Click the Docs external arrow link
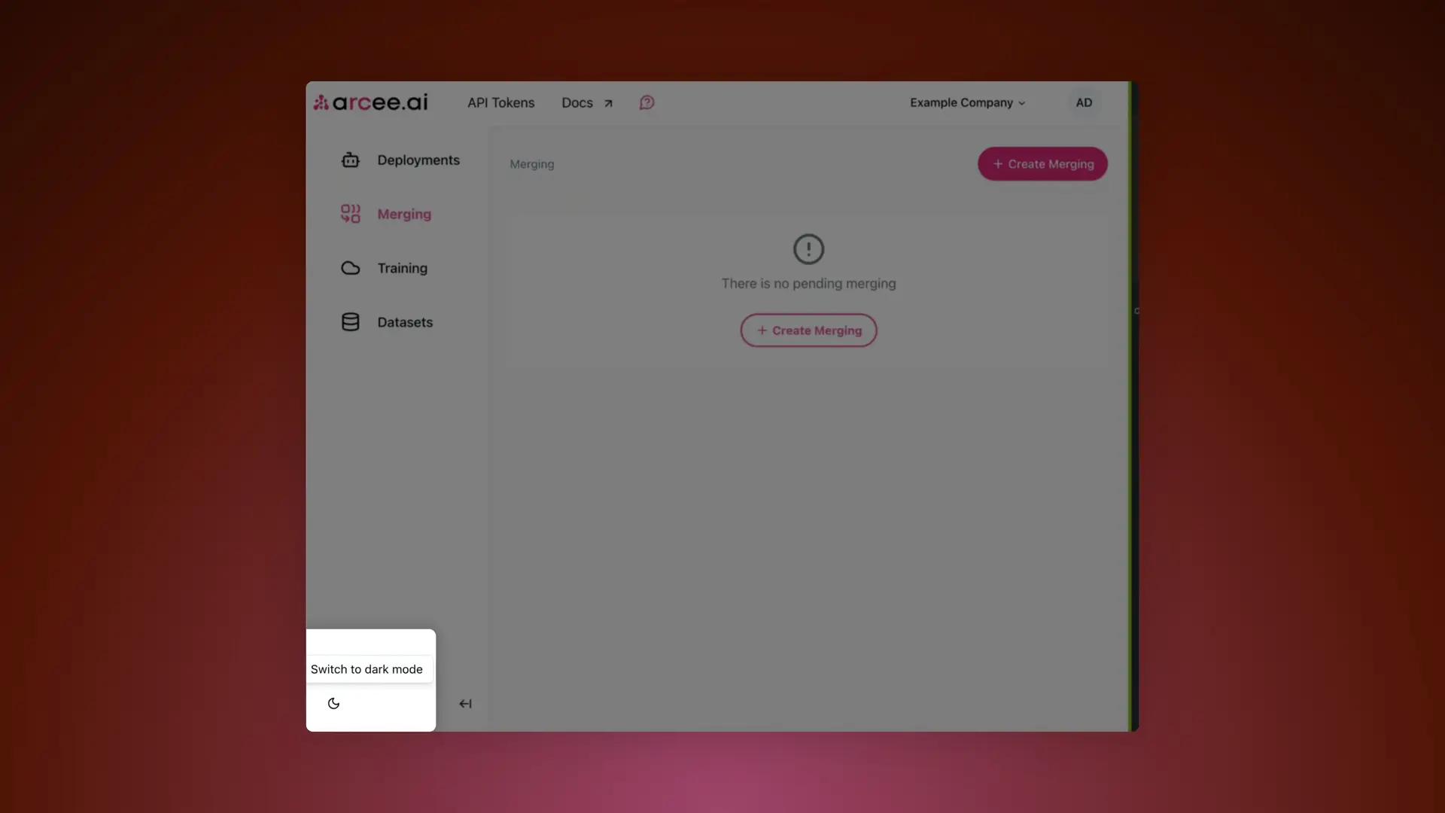Viewport: 1445px width, 813px height. tap(586, 102)
